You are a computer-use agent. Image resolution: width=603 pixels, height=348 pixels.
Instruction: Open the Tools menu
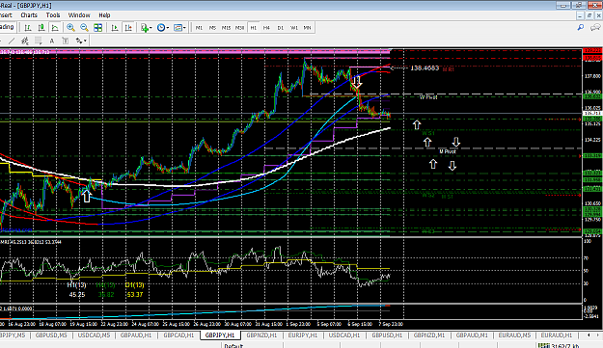point(53,15)
